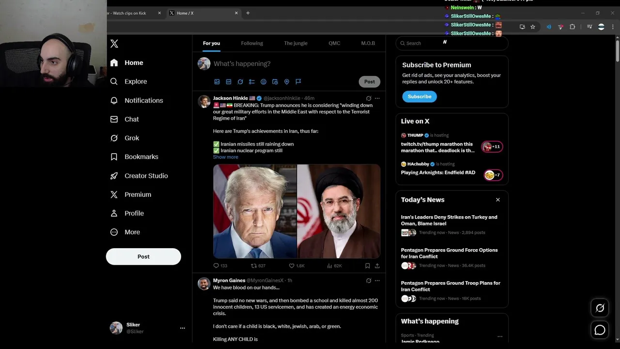Click the X Search field
This screenshot has height=349, width=620.
[452, 43]
